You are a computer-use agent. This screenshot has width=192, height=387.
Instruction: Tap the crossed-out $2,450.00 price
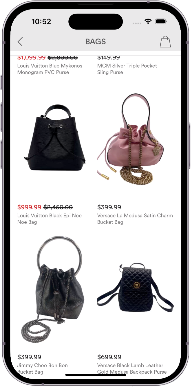(58, 207)
